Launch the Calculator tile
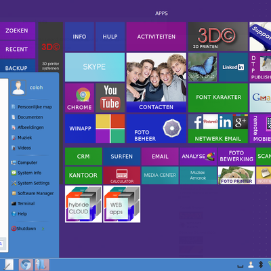This screenshot has width=271, height=271. (x=122, y=175)
